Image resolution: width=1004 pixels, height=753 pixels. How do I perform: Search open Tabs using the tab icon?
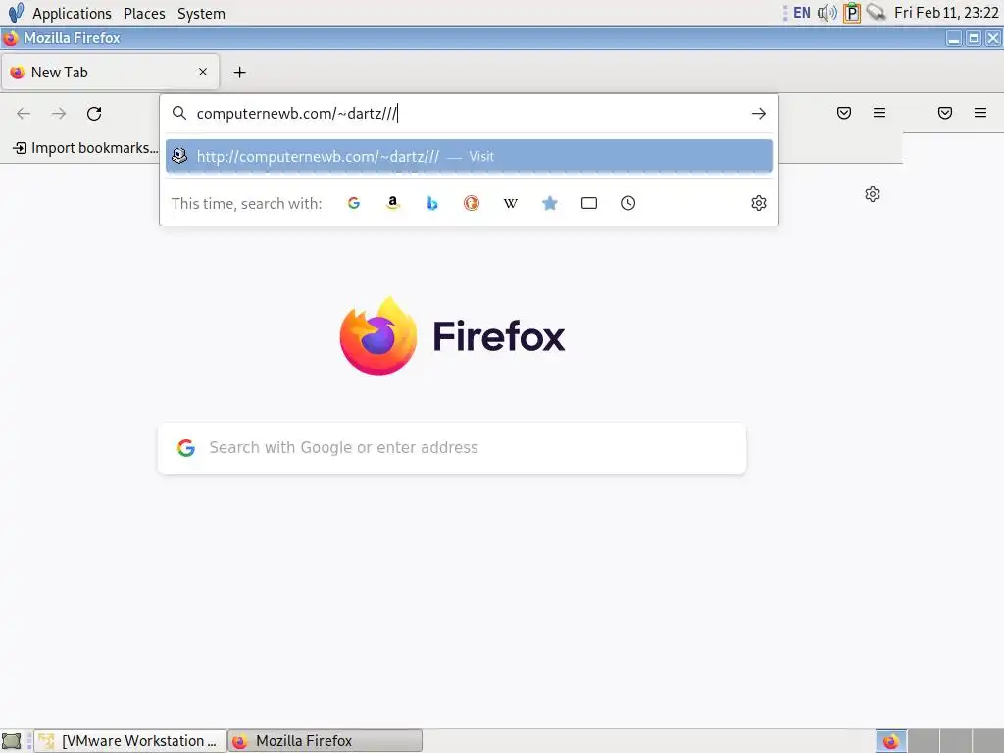(x=589, y=203)
